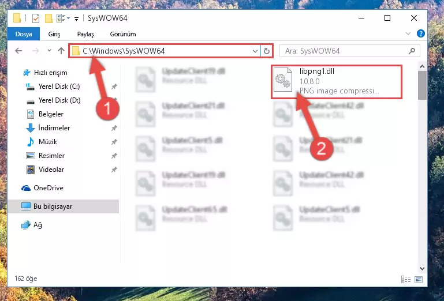Click the pin icon beside Videolar
The width and height of the screenshot is (444, 301).
click(x=114, y=170)
